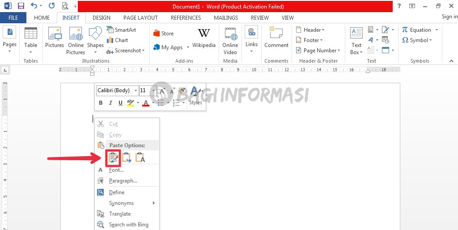Grow font size in the mini toolbar
This screenshot has width=458, height=230.
point(162,91)
